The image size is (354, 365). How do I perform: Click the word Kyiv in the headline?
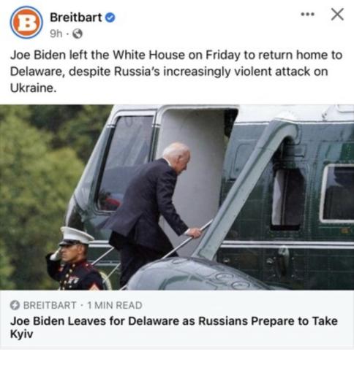21,334
